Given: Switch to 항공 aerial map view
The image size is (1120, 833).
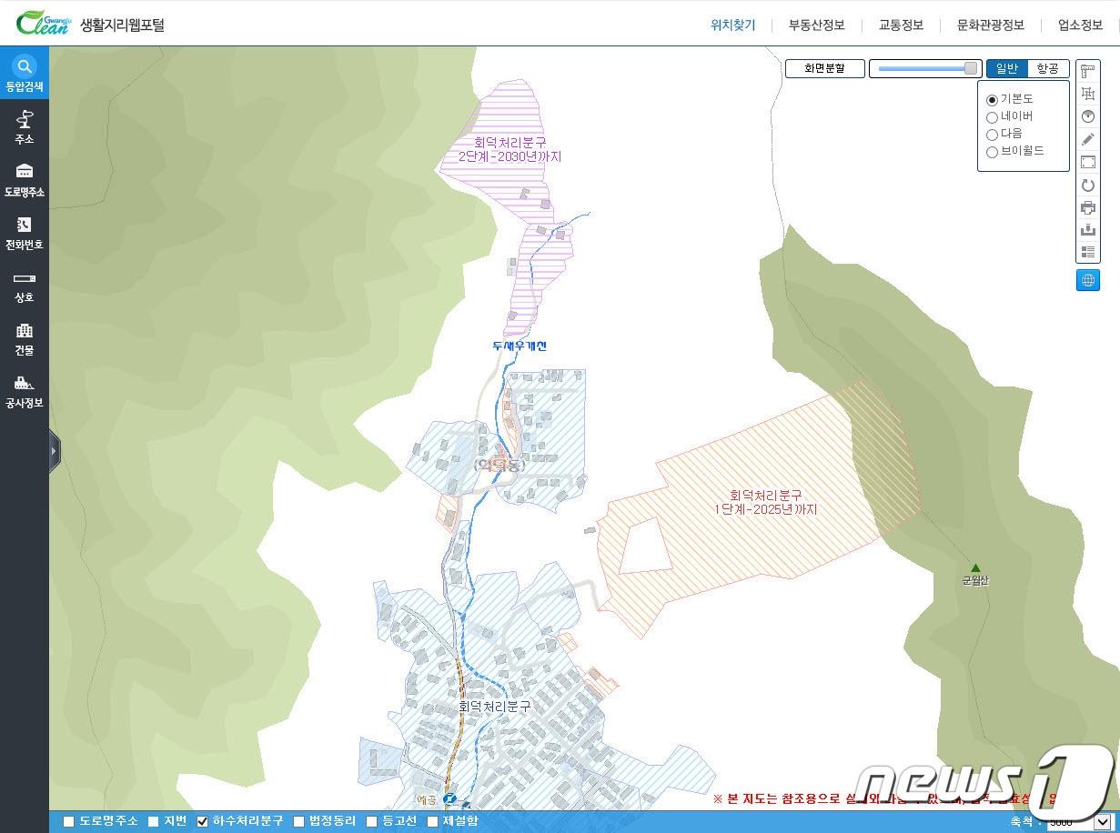Looking at the screenshot, I should point(1048,69).
